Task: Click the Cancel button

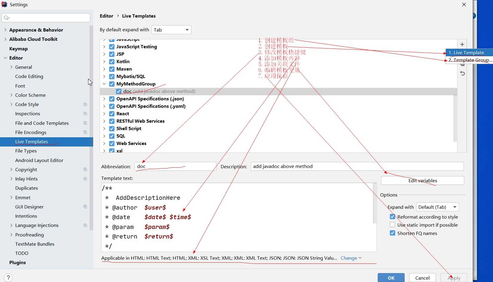Action: 423,278
